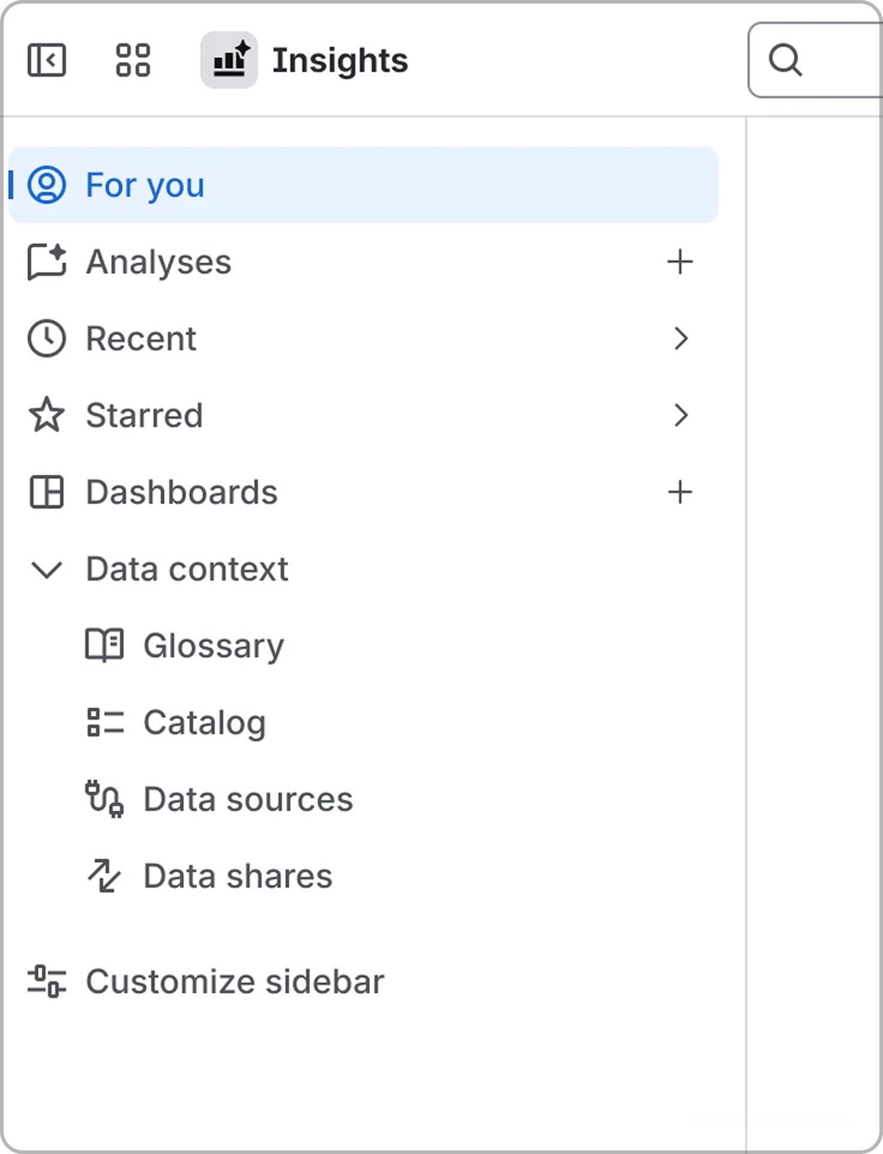Expand the Recent submenu chevron
Viewport: 883px width, 1154px height.
(x=680, y=338)
